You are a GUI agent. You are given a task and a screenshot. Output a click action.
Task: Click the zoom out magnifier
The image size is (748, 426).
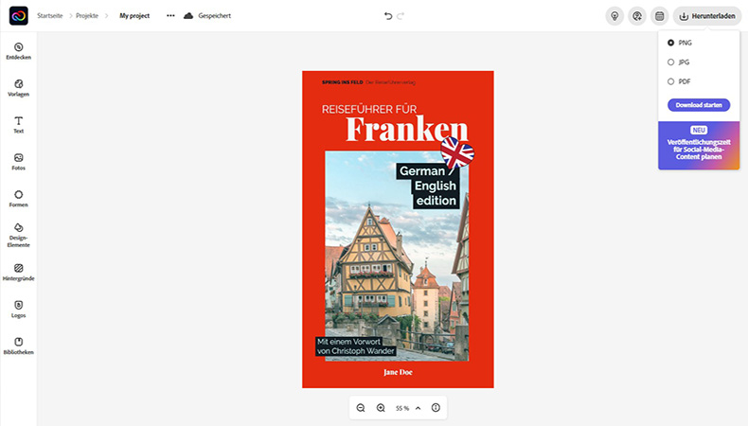pyautogui.click(x=361, y=408)
